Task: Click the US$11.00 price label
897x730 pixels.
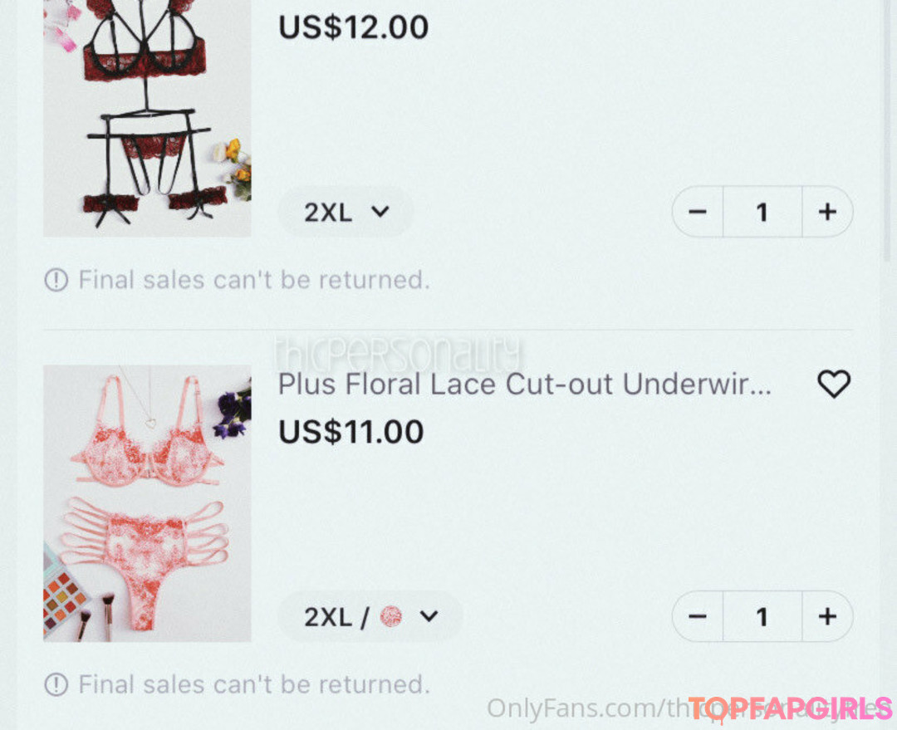Action: (350, 432)
